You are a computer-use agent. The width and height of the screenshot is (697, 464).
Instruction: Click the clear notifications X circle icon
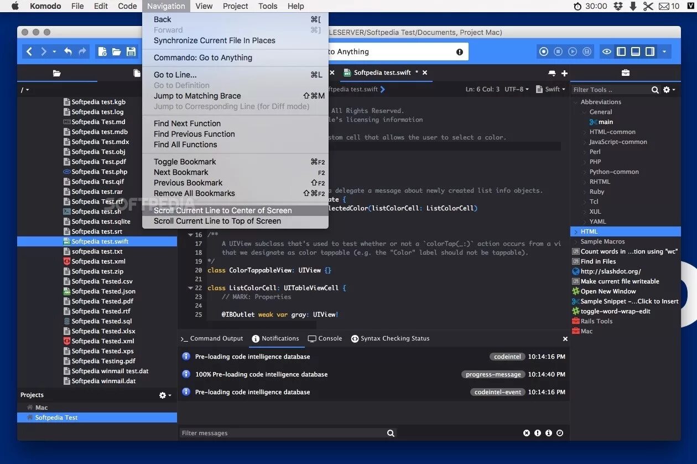(x=527, y=433)
